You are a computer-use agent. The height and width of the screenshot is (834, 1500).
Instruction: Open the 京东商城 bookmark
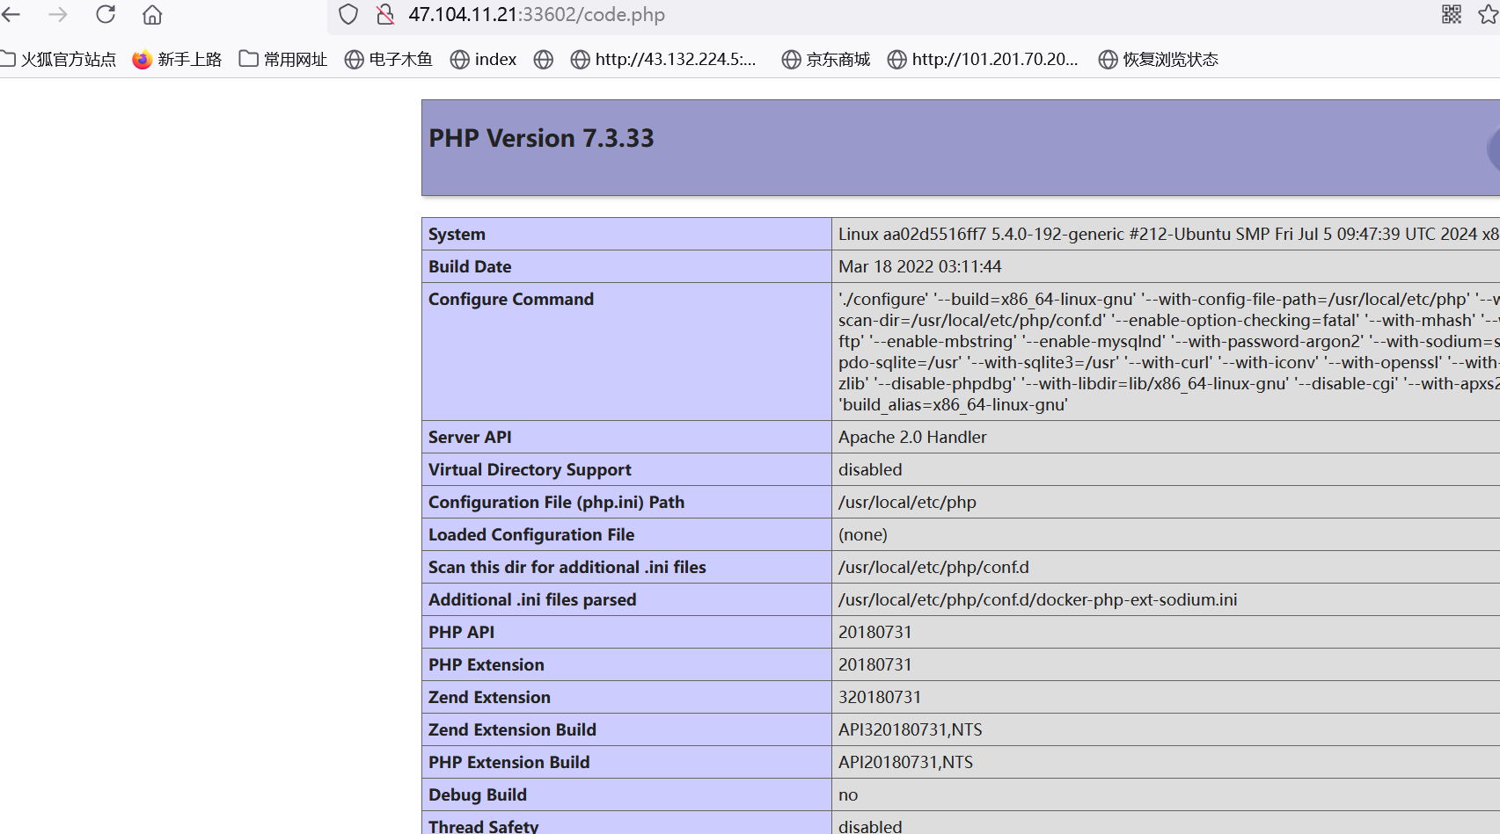[x=826, y=59]
